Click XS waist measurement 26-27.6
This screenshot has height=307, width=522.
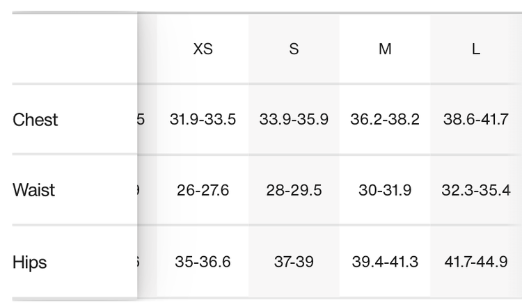[x=203, y=191]
